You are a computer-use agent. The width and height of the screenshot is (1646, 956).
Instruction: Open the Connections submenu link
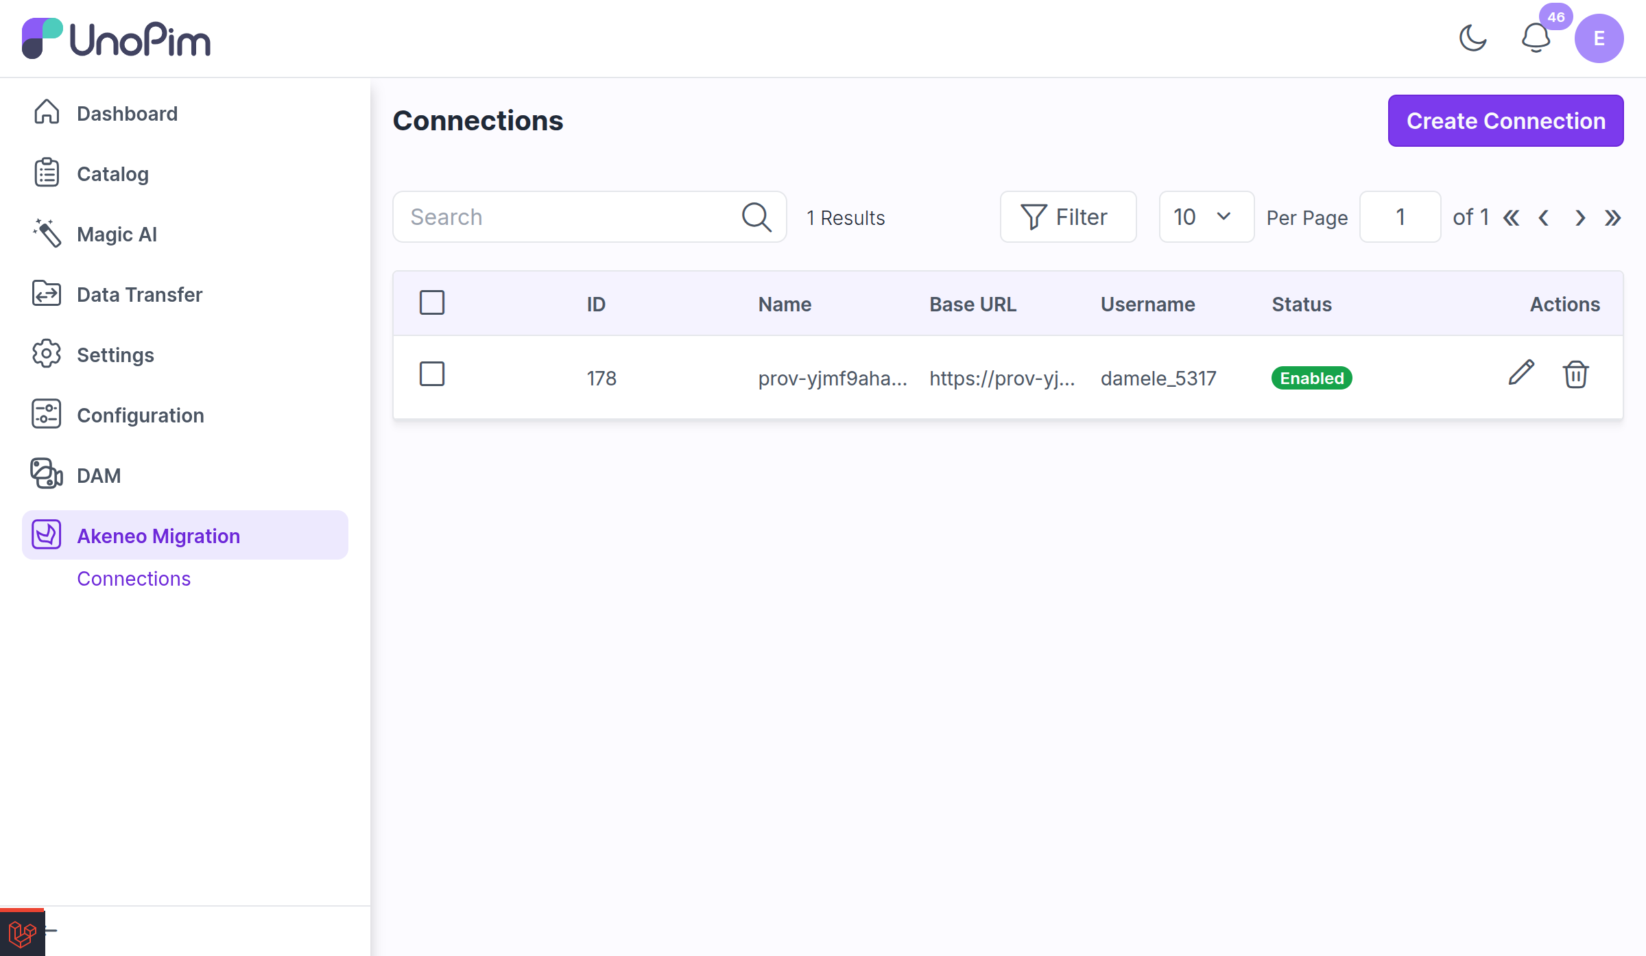(x=134, y=578)
